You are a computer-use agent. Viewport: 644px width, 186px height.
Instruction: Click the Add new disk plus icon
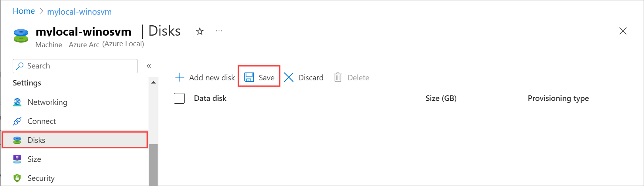180,77
